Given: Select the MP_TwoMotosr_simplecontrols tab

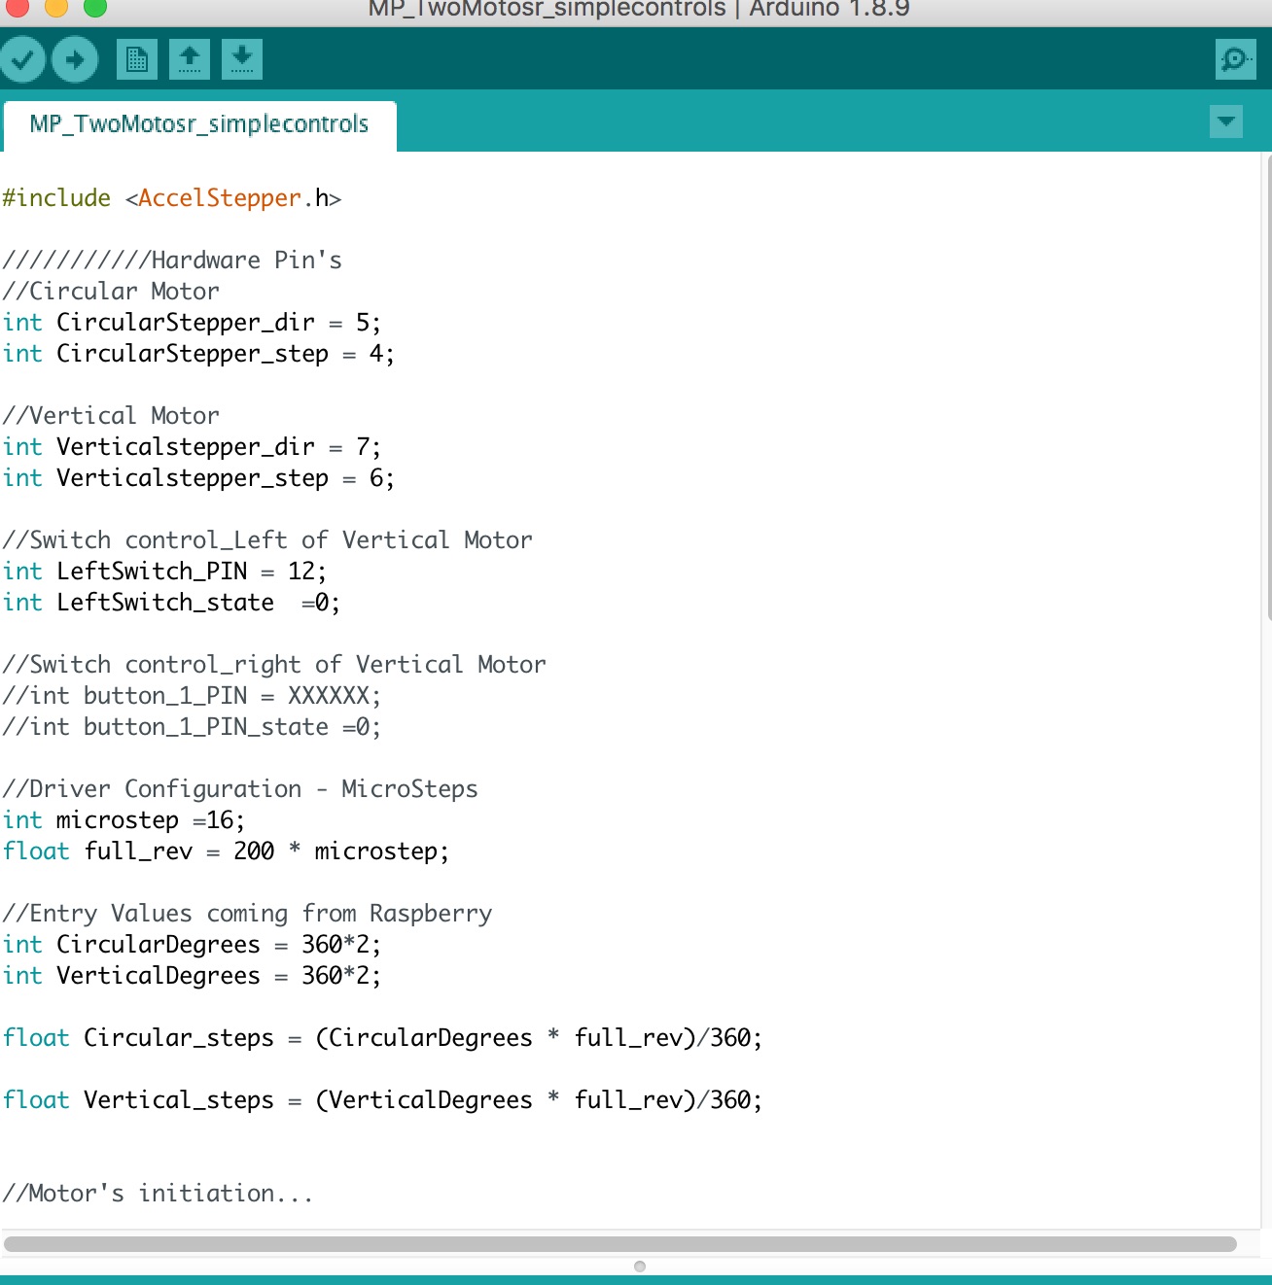Looking at the screenshot, I should [x=199, y=125].
